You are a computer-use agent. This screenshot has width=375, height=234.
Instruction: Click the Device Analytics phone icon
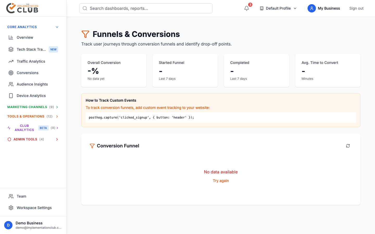[x=11, y=96]
